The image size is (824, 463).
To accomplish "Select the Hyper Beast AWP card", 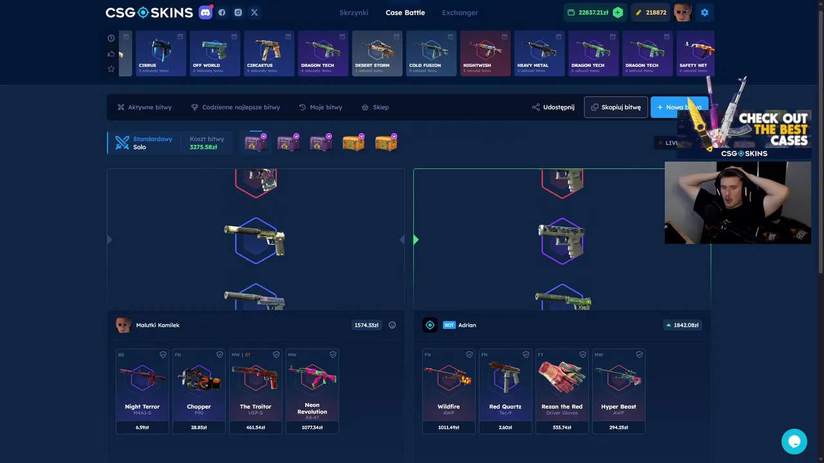I will click(x=619, y=392).
